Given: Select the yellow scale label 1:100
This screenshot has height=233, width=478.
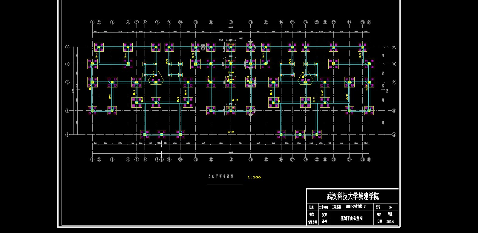Looking at the screenshot, I should click(254, 177).
